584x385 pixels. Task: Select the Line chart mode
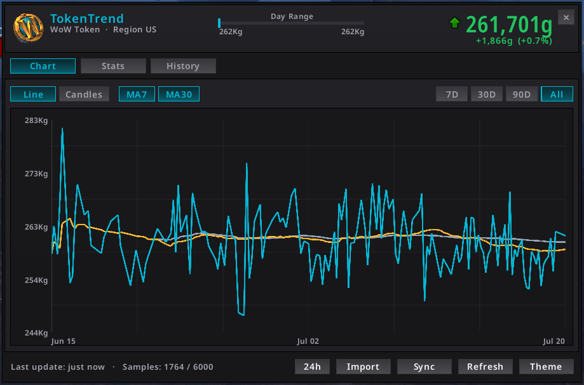point(33,94)
